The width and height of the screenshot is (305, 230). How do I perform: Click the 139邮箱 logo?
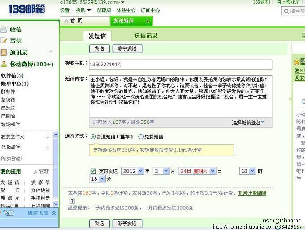[27, 9]
